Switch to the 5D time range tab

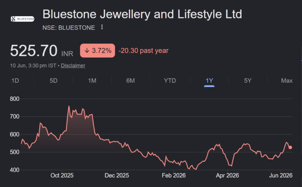[53, 81]
